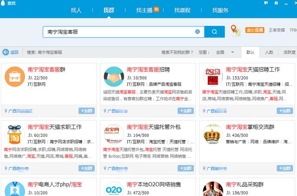Open the O2O avatar of 南宁本地O2O网络销售

coord(114,189)
